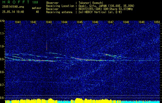Image resolution: width=162 pixels, height=103 pixels.
Task: Click the file name 2505141040.png
Action: 13,7
